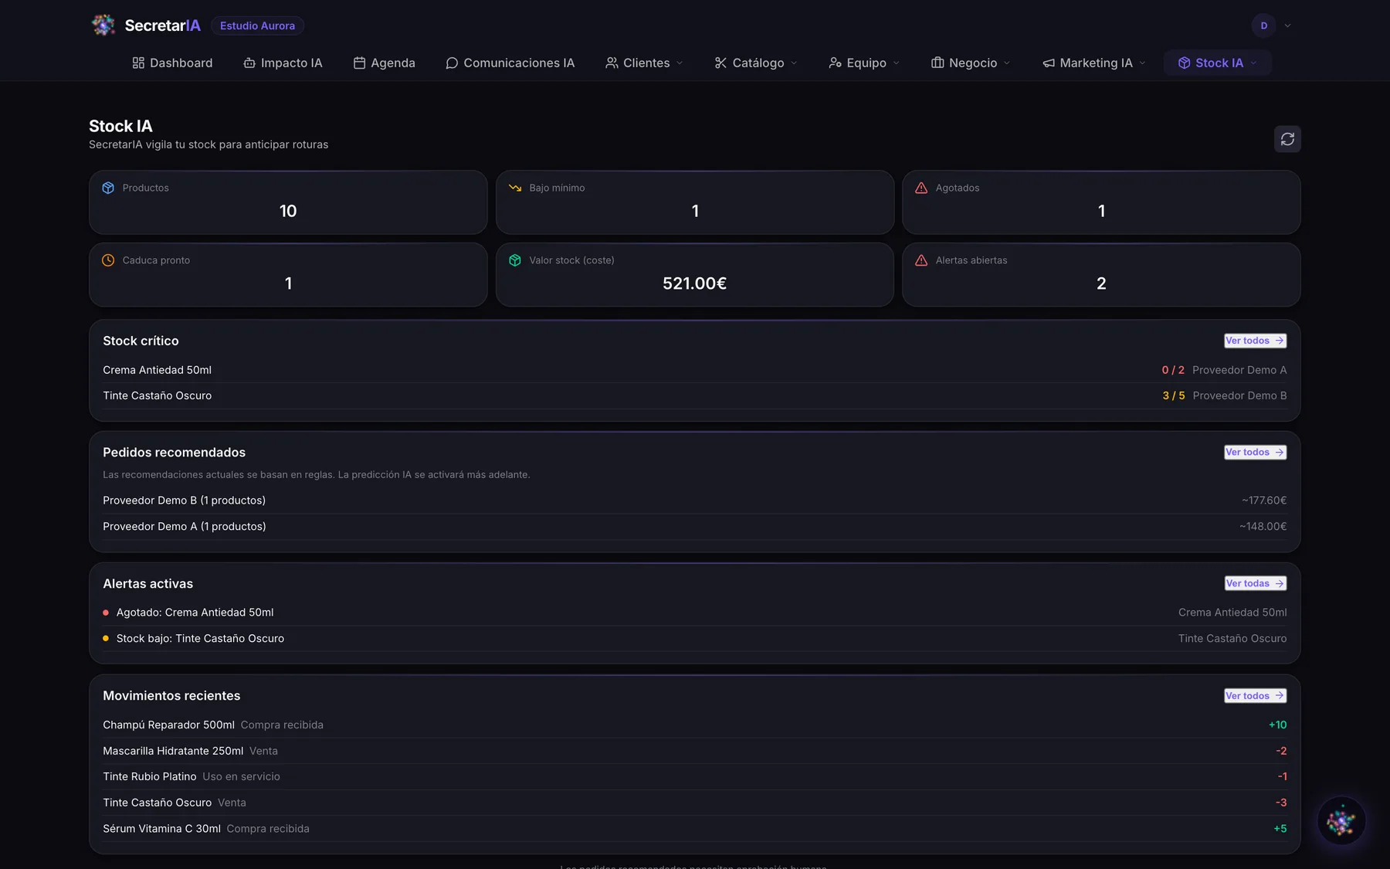
Task: Click the Bajo mínimo trending-down icon
Action: pyautogui.click(x=515, y=188)
